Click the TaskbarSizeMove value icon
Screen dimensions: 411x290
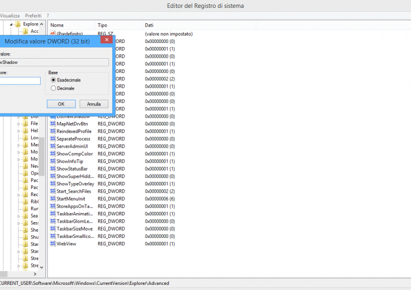(x=53, y=228)
